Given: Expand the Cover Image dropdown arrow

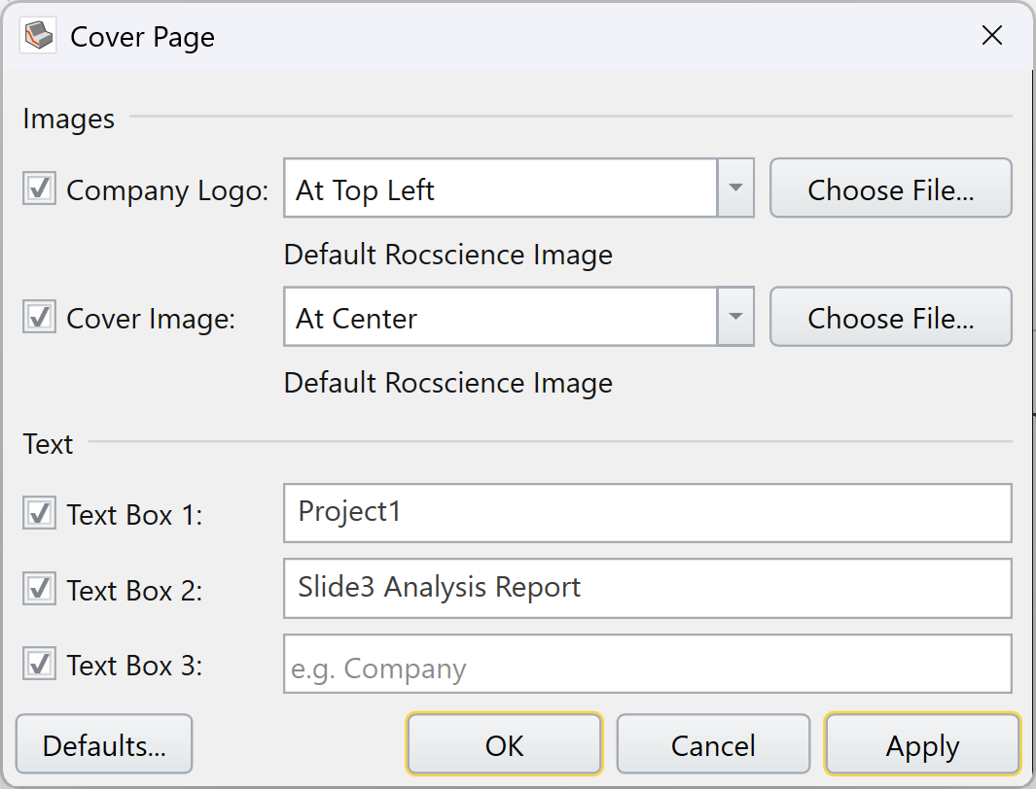Looking at the screenshot, I should point(735,317).
